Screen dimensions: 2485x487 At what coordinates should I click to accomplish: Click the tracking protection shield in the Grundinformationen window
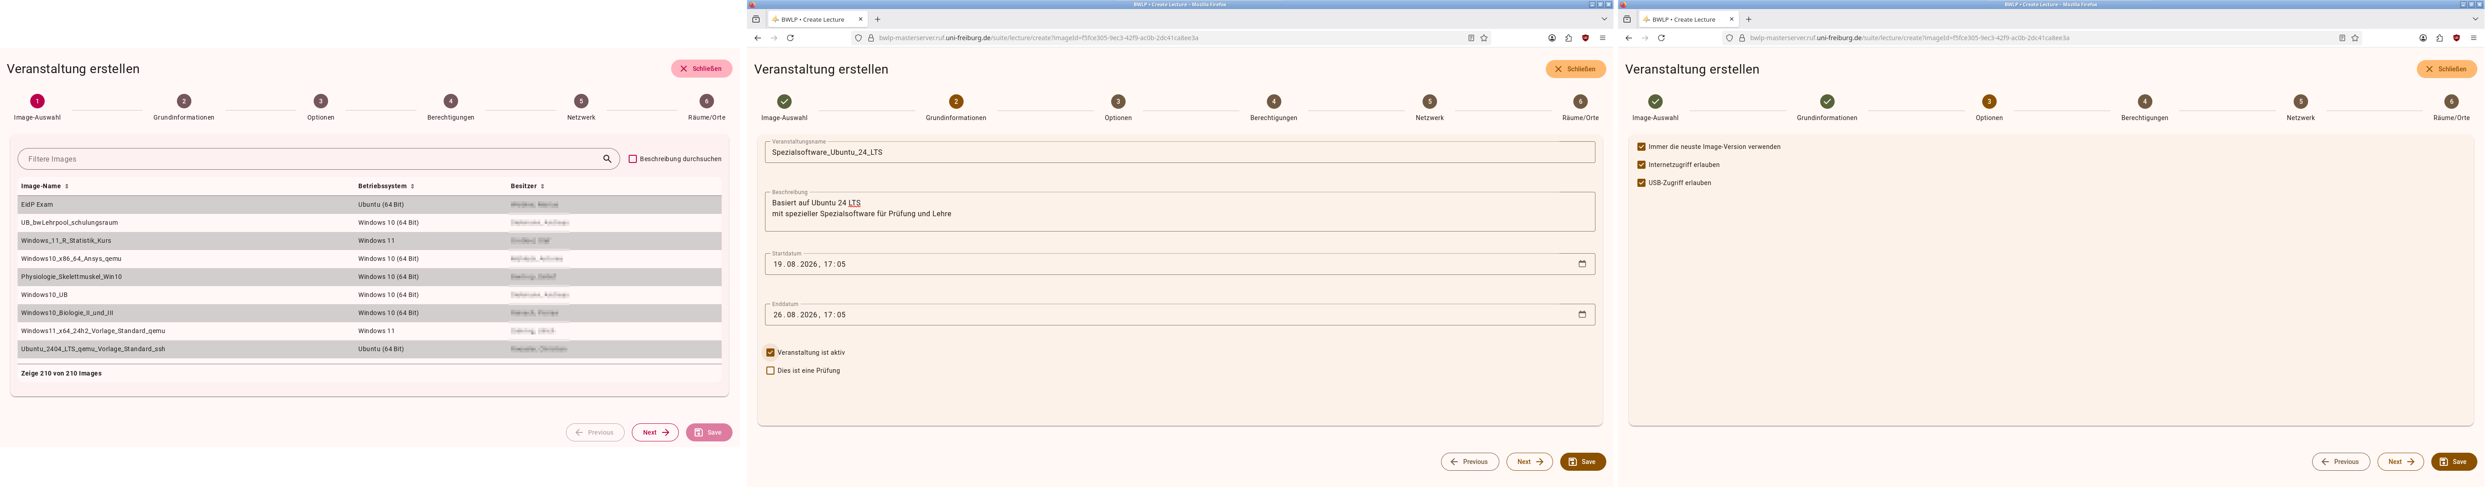(x=858, y=37)
